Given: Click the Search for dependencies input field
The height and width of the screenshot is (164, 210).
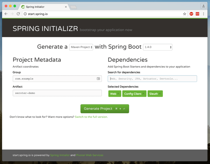Looking at the screenshot, I should [152, 79].
